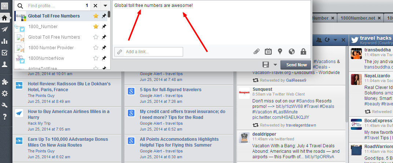Retweet icon by travelagentdawn
The height and width of the screenshot is (163, 393).
pos(255,125)
